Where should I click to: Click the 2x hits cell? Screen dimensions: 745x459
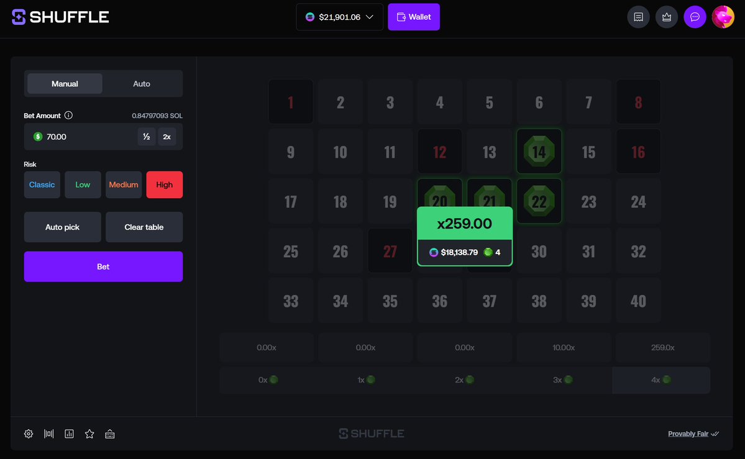point(465,379)
